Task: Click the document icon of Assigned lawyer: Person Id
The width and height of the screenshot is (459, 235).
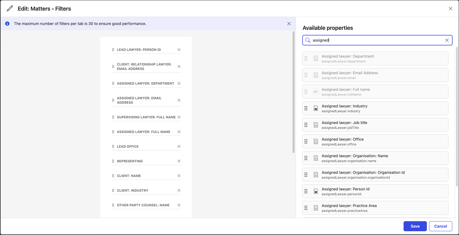Action: [x=316, y=191]
